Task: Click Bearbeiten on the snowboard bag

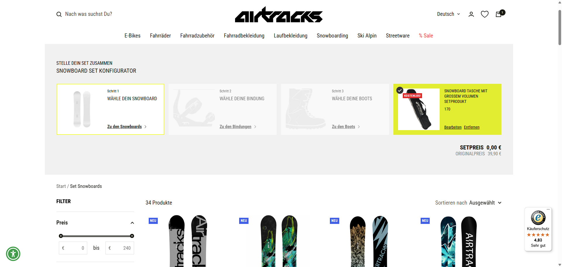Action: [453, 127]
